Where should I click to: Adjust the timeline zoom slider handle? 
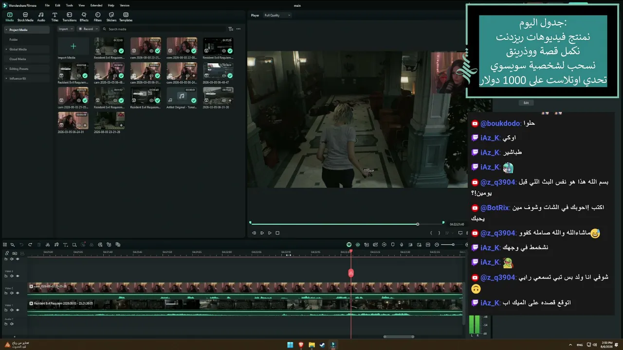click(x=453, y=245)
